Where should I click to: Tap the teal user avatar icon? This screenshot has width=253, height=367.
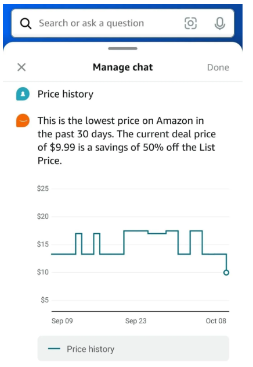23,94
